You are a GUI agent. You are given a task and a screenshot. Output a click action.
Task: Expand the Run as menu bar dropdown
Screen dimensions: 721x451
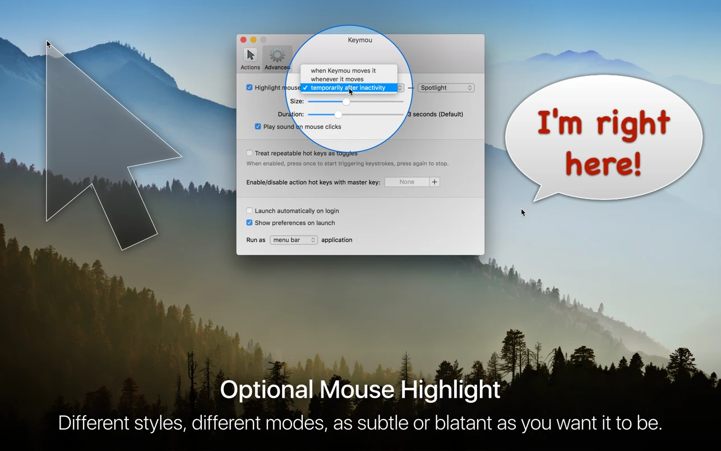(x=294, y=240)
